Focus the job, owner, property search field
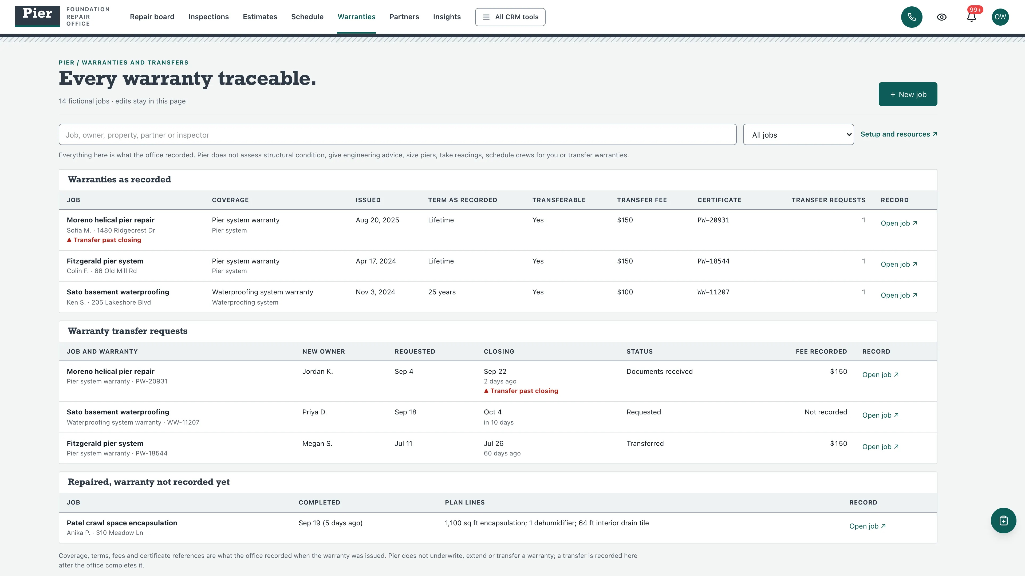Image resolution: width=1025 pixels, height=576 pixels. tap(397, 135)
